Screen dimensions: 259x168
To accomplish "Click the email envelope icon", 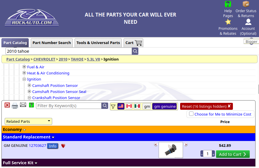I will tap(23, 105).
